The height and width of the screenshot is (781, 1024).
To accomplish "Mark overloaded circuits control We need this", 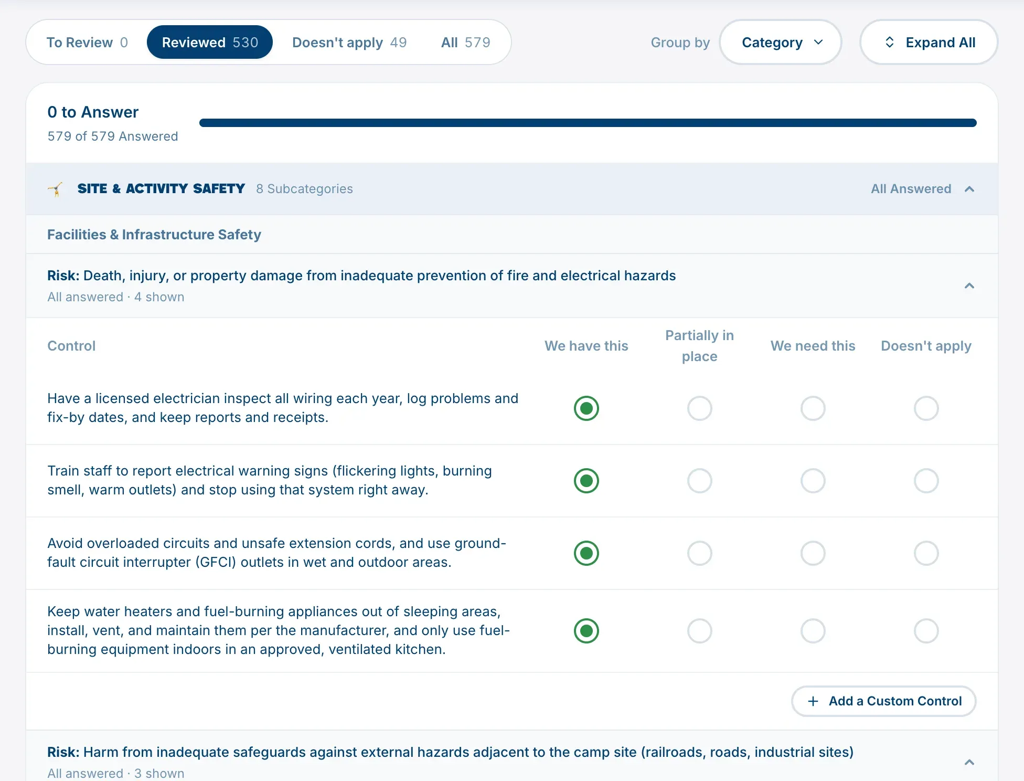I will [x=813, y=553].
